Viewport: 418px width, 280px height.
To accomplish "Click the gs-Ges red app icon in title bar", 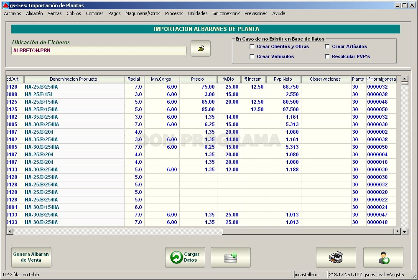I will point(5,5).
